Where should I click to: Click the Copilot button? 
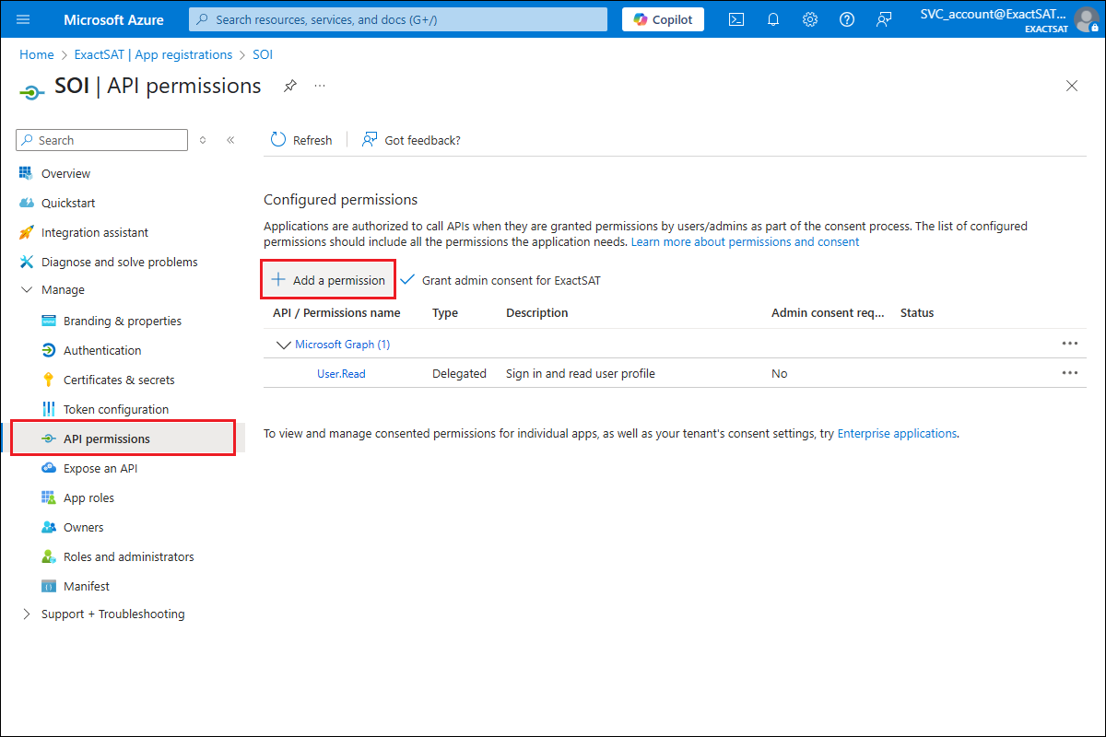(663, 19)
